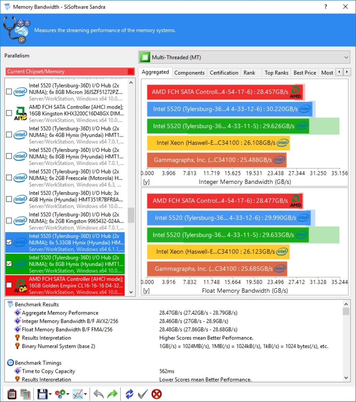This screenshot has width=356, height=402.
Task: Click the grey checkmark OK icon
Action: click(x=143, y=394)
